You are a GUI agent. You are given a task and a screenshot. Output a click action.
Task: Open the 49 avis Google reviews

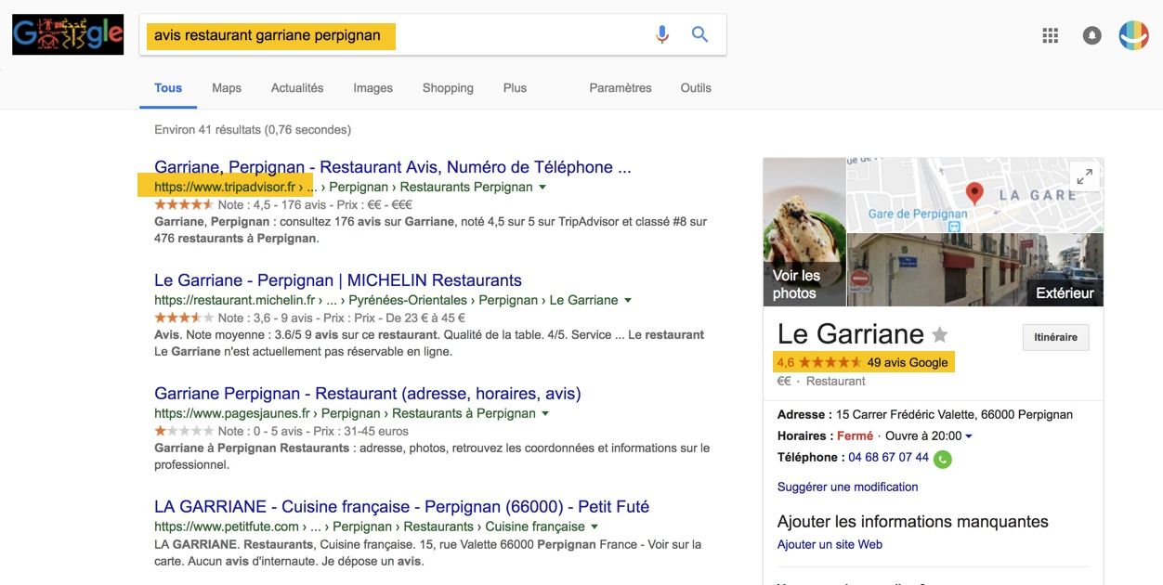(x=908, y=362)
